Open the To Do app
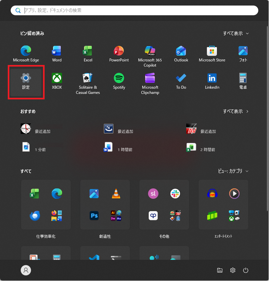Viewport: 269px width, 281px height. [x=181, y=81]
